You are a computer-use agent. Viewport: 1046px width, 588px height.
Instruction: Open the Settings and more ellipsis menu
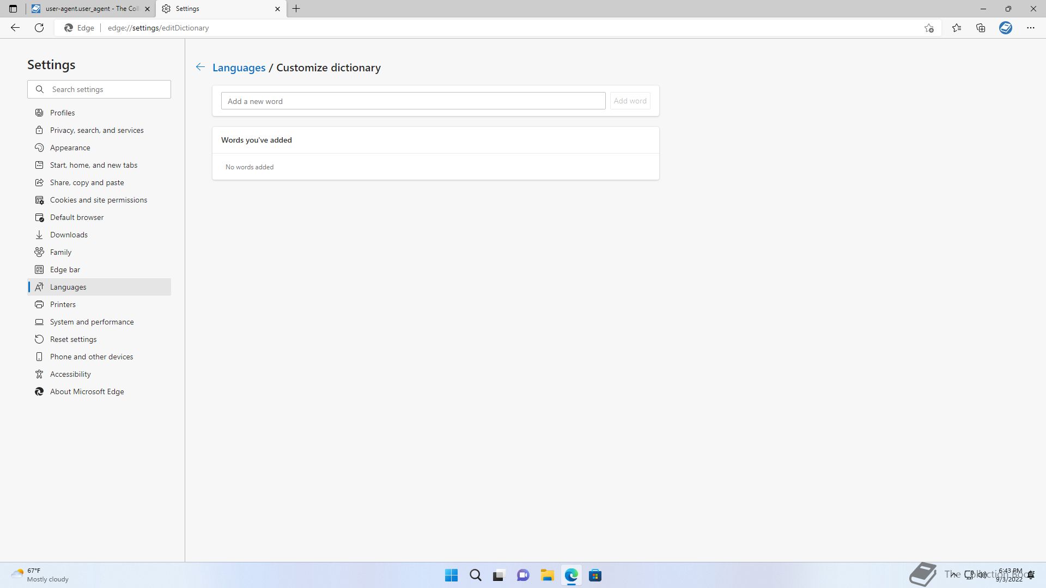(1030, 28)
